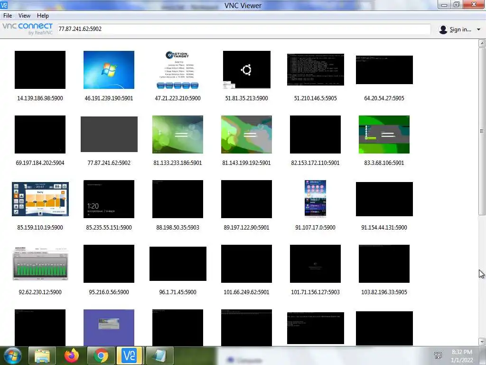486x365 pixels.
Task: Select thumbnail 95.216.0.56:5900
Action: coord(109,263)
